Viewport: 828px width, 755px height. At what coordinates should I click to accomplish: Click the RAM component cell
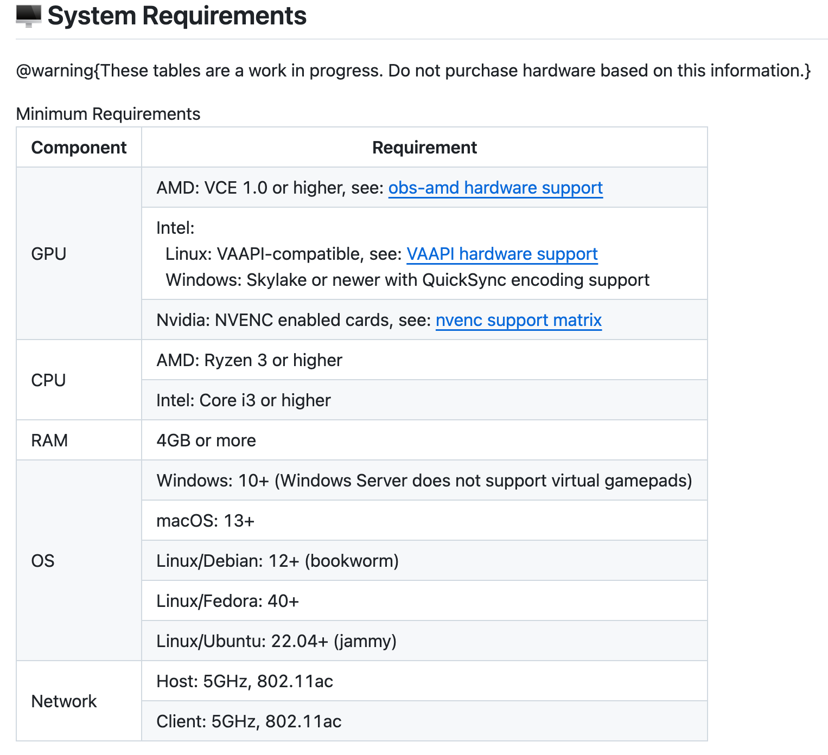(79, 440)
